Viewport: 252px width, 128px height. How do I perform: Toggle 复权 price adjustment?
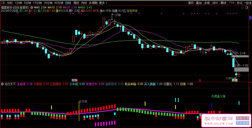191,3
